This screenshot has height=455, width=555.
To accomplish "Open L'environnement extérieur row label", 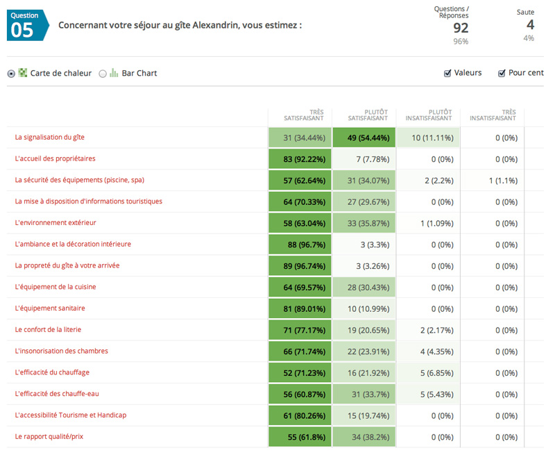I will [55, 222].
